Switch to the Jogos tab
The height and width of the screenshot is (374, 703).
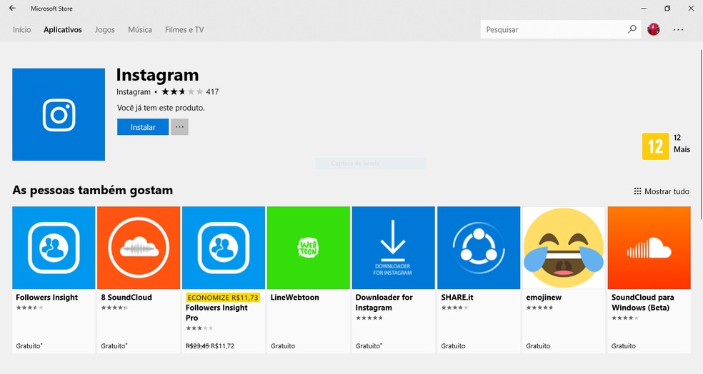(105, 29)
